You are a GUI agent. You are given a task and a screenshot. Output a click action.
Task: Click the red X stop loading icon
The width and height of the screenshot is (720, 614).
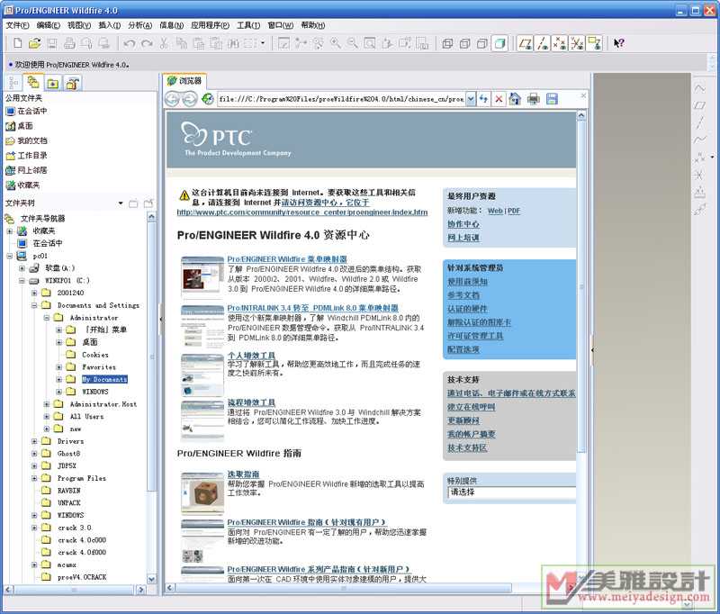499,99
